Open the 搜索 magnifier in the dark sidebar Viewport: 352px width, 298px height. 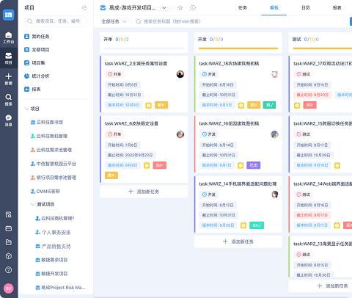tap(9, 100)
